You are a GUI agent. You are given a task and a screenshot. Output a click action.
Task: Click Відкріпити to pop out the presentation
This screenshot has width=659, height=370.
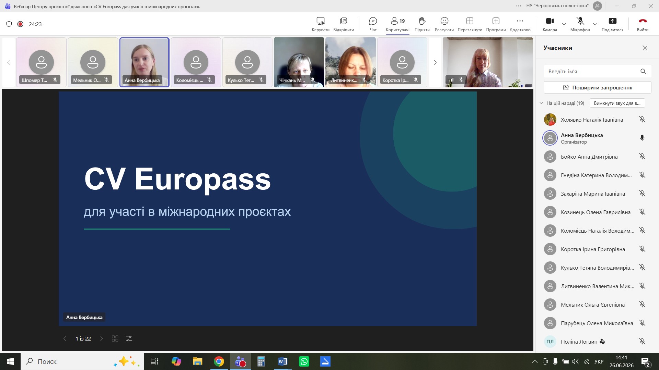click(344, 24)
